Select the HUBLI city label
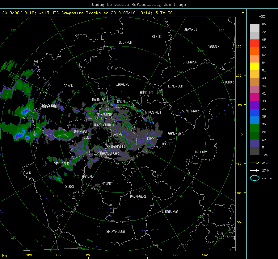The height and width of the screenshot is (259, 278). (x=86, y=137)
